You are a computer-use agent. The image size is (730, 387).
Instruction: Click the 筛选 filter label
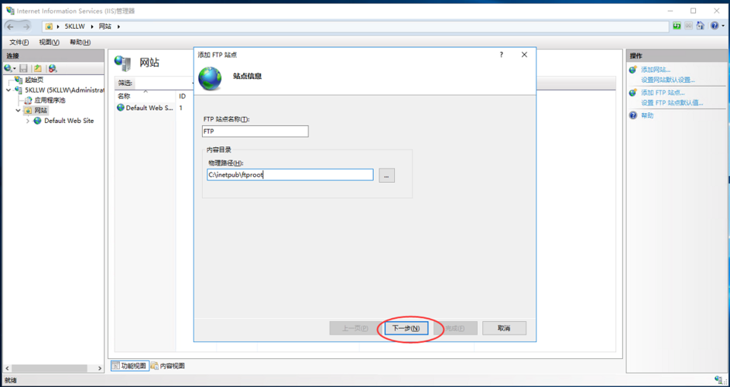click(125, 83)
